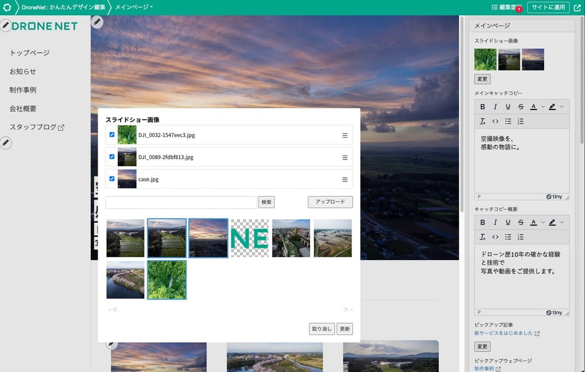Image resolution: width=585 pixels, height=372 pixels.
Task: Toggle Underline in main catch copy editor
Action: coord(508,107)
